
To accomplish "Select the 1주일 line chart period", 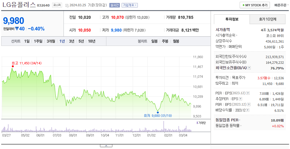I will (x=38, y=41).
